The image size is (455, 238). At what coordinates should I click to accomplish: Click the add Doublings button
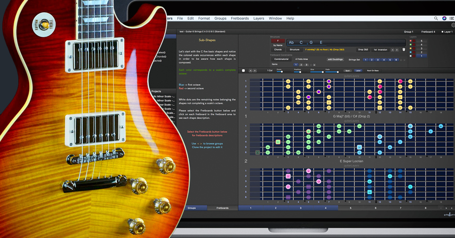point(335,59)
